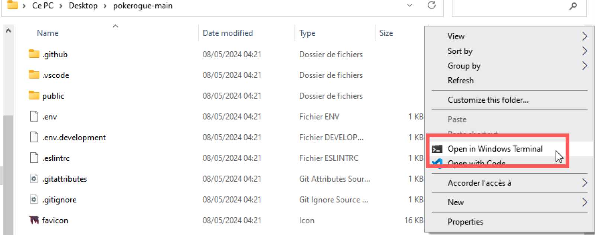Select the public folder name
Image resolution: width=595 pixels, height=235 pixels.
tap(53, 96)
